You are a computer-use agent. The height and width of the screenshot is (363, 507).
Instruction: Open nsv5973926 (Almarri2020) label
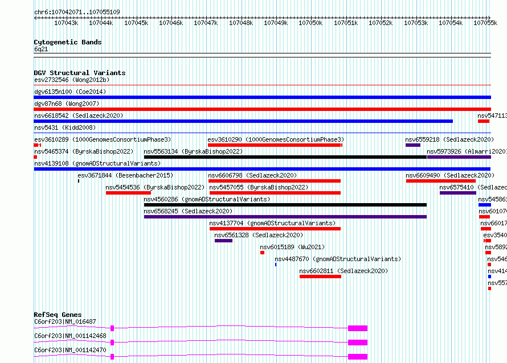467,151
